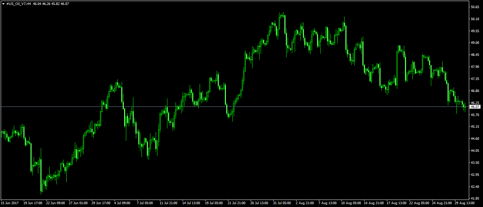Screen dimensions: 483x207
Task: Click the 24 Aug 21:00 time label
Action: [x=442, y=203]
